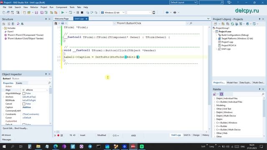
Task: Click the Caption value Addition
Action: (x=27, y=107)
